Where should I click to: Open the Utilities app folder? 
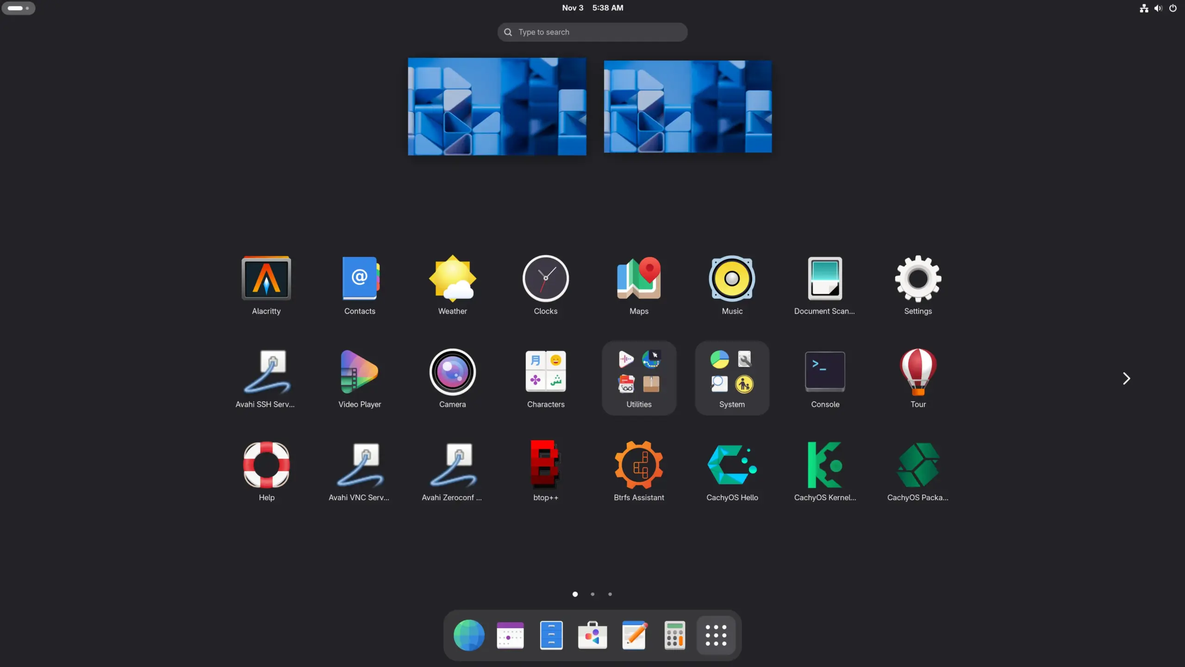pos(638,378)
